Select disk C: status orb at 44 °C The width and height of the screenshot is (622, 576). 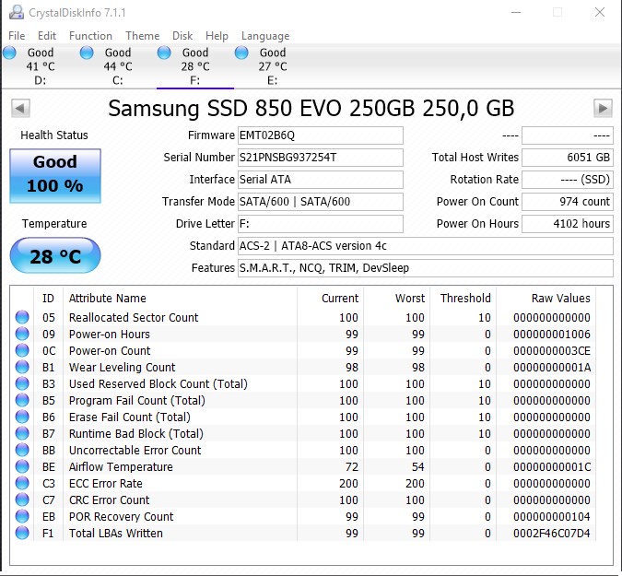click(87, 53)
